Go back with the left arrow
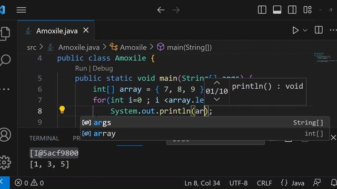The height and width of the screenshot is (189, 337). pyautogui.click(x=161, y=10)
